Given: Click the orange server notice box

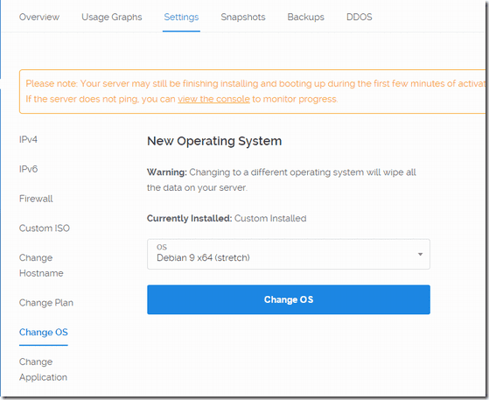Looking at the screenshot, I should coord(253,91).
